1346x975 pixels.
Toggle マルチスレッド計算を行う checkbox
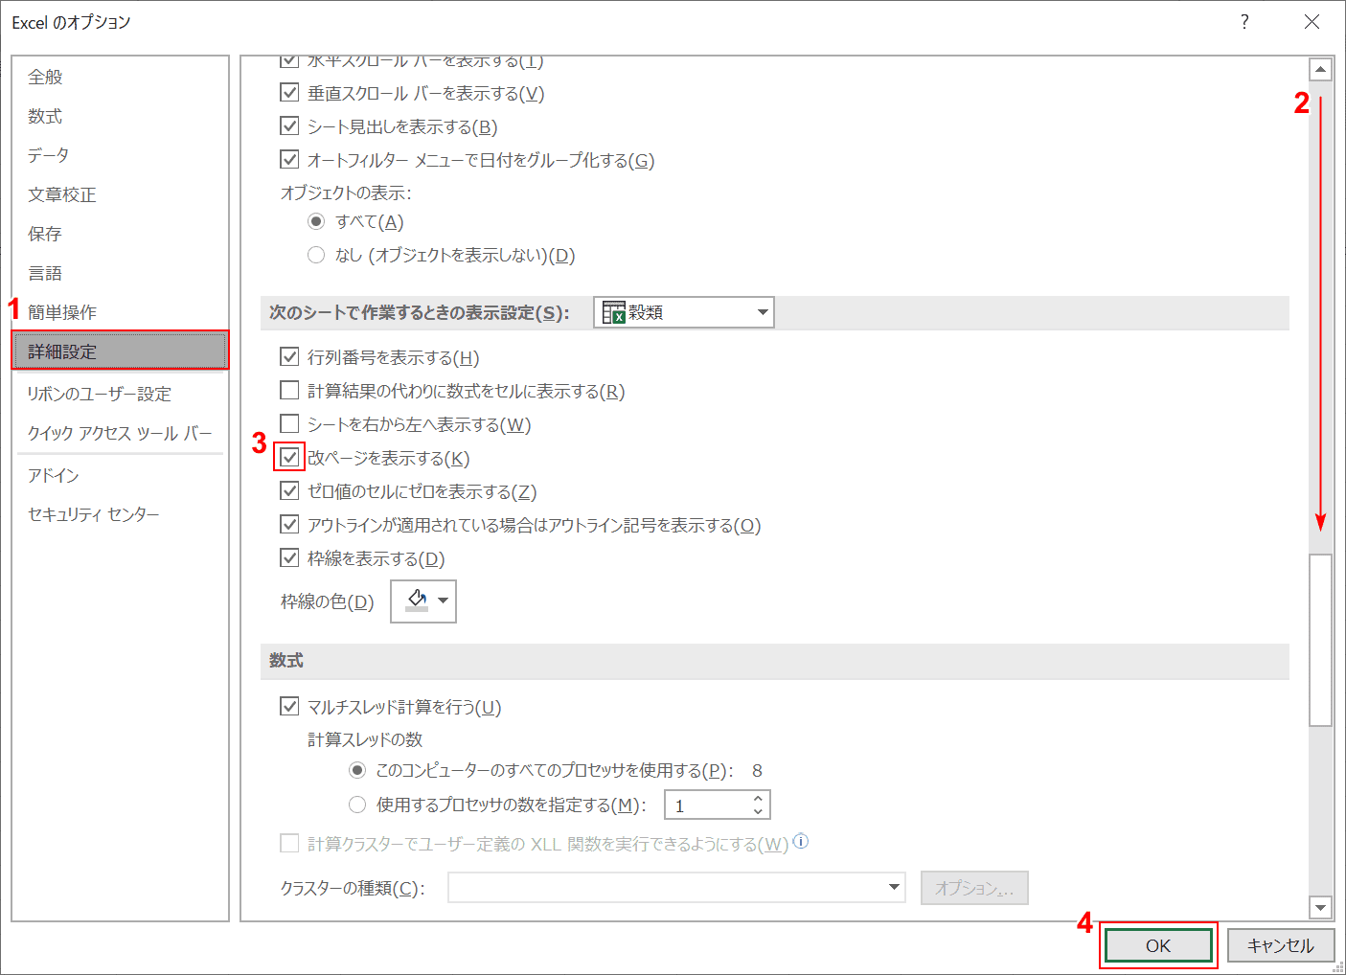289,707
